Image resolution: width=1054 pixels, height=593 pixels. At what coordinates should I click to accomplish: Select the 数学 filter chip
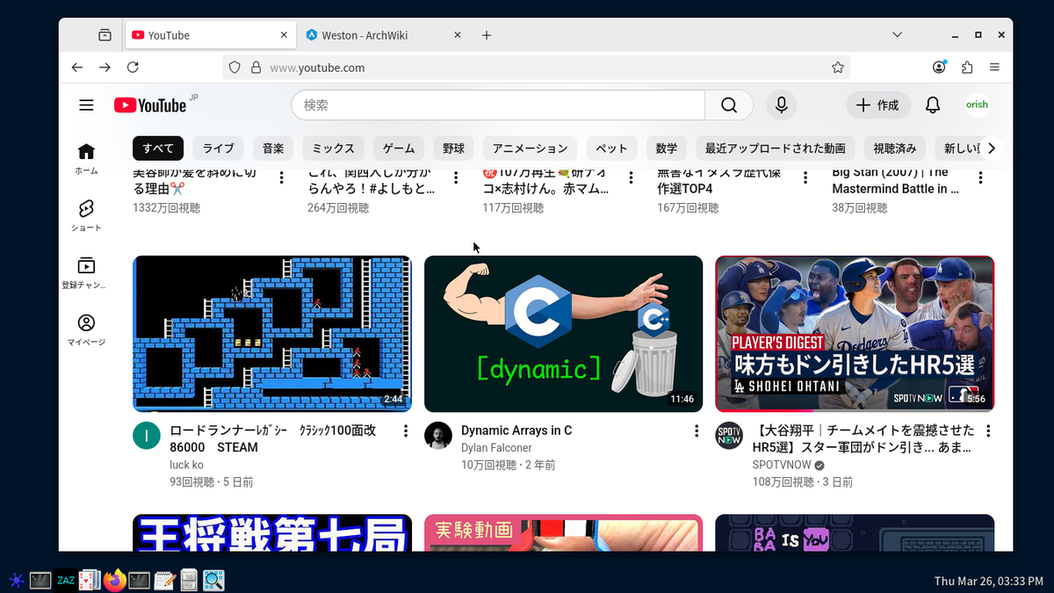pyautogui.click(x=667, y=148)
